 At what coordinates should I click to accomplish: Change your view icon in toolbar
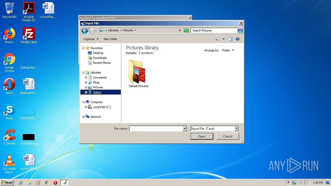coord(217,39)
